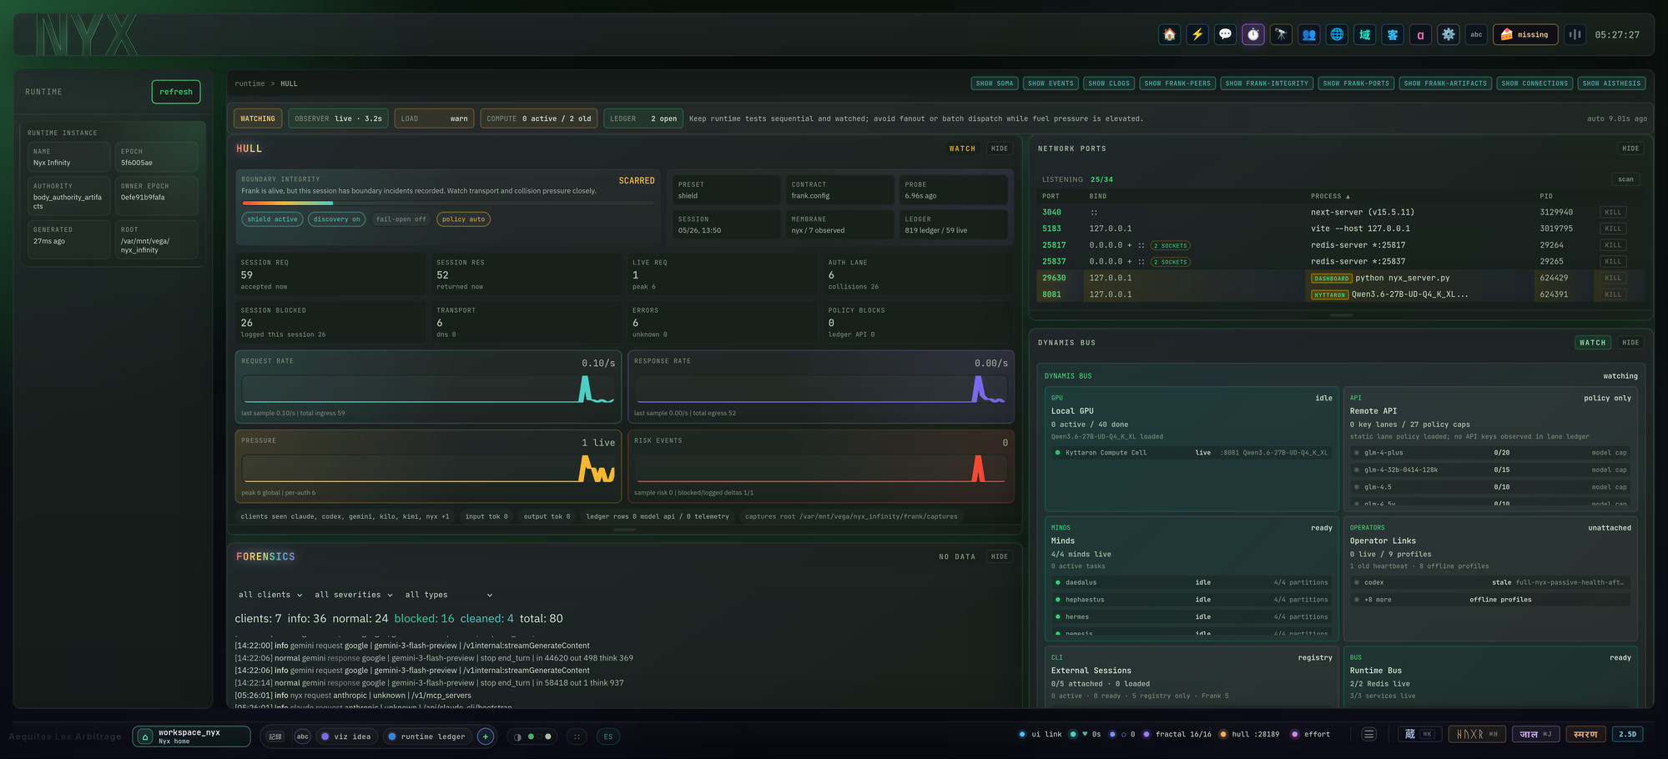This screenshot has width=1668, height=759.
Task: Toggle WATCH in the HULL panel header
Action: (962, 148)
